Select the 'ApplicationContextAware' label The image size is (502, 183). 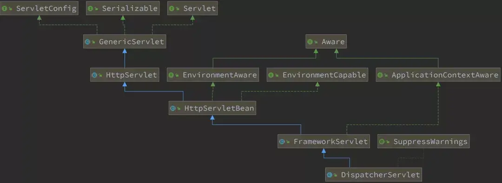445,75
